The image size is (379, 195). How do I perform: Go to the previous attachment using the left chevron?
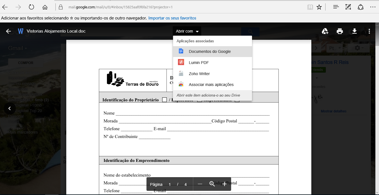9,108
